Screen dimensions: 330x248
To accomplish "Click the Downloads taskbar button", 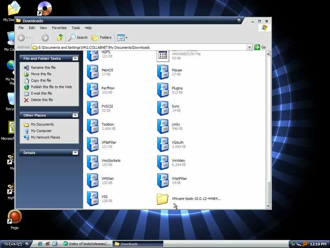I will [138, 244].
